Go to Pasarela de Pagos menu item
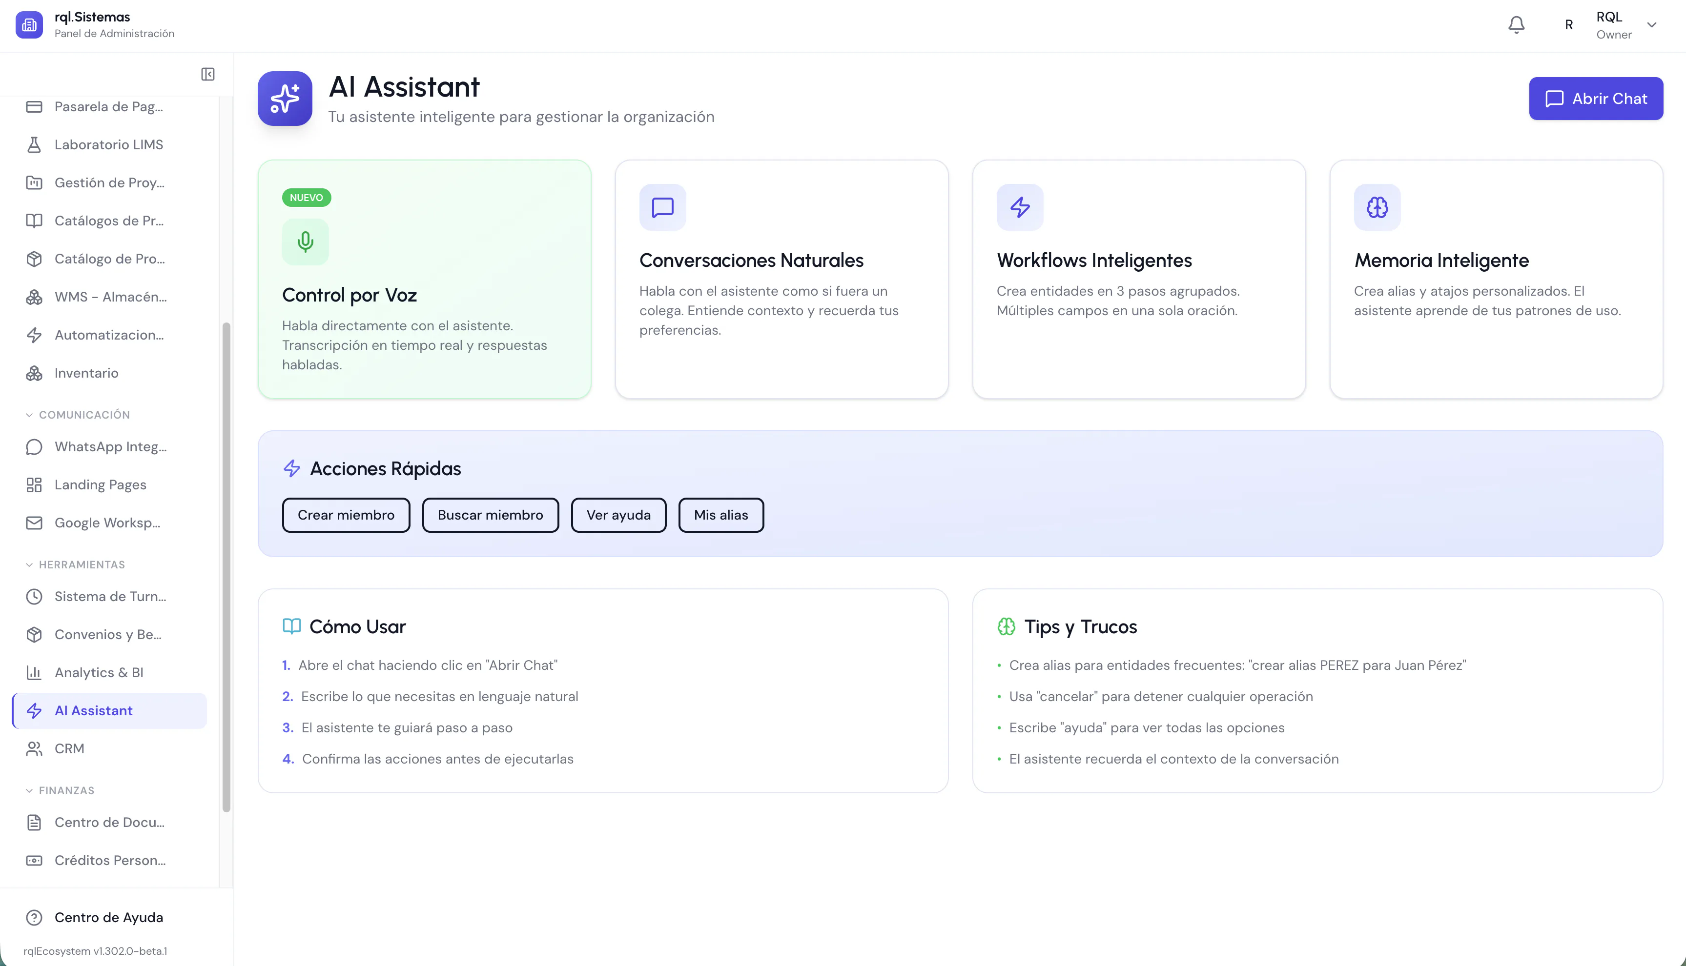The image size is (1686, 966). click(109, 107)
